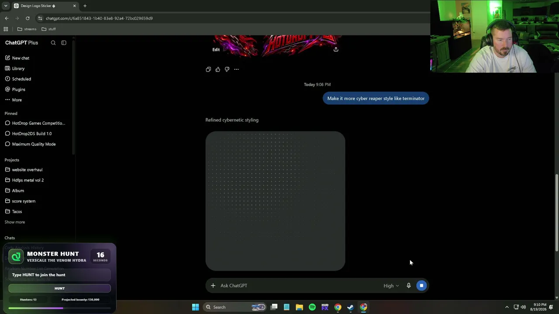Start voice dictation with the microphone icon
559x314 pixels.
coord(409,286)
